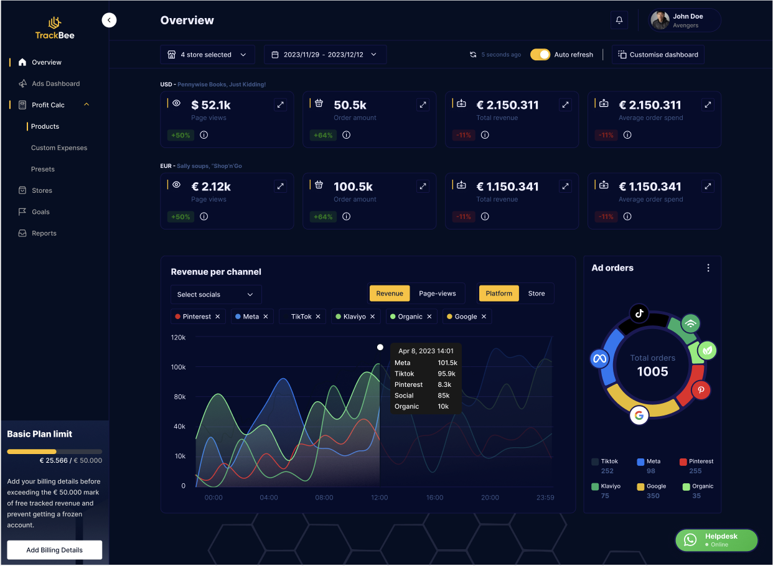Open the Presets menu item
The image size is (773, 566).
point(42,169)
